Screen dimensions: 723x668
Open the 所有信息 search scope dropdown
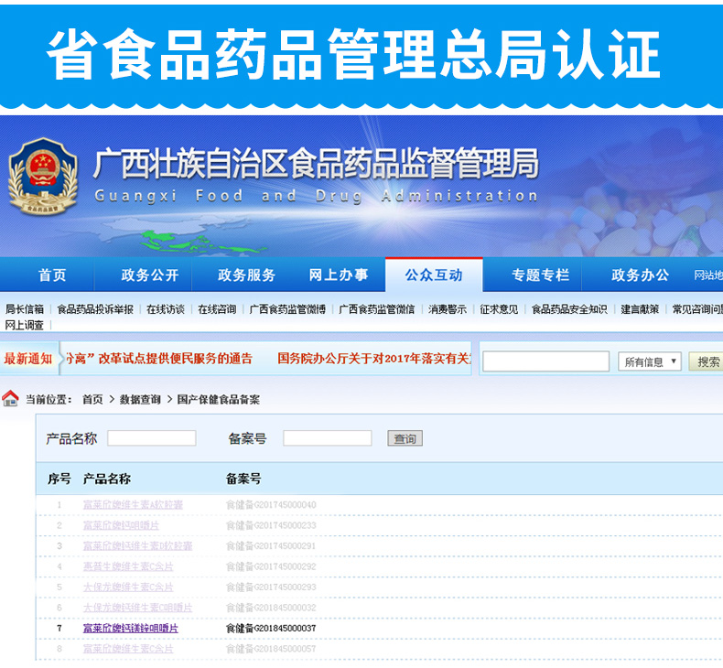[x=649, y=361]
